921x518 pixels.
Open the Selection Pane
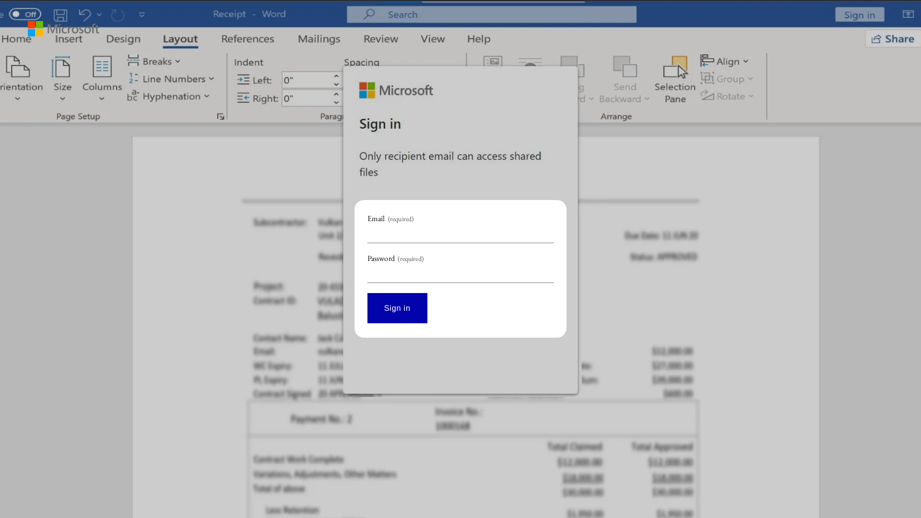[675, 80]
